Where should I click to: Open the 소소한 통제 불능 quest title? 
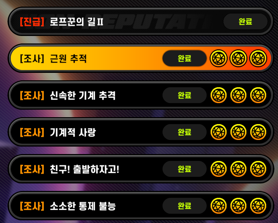[x=83, y=206]
